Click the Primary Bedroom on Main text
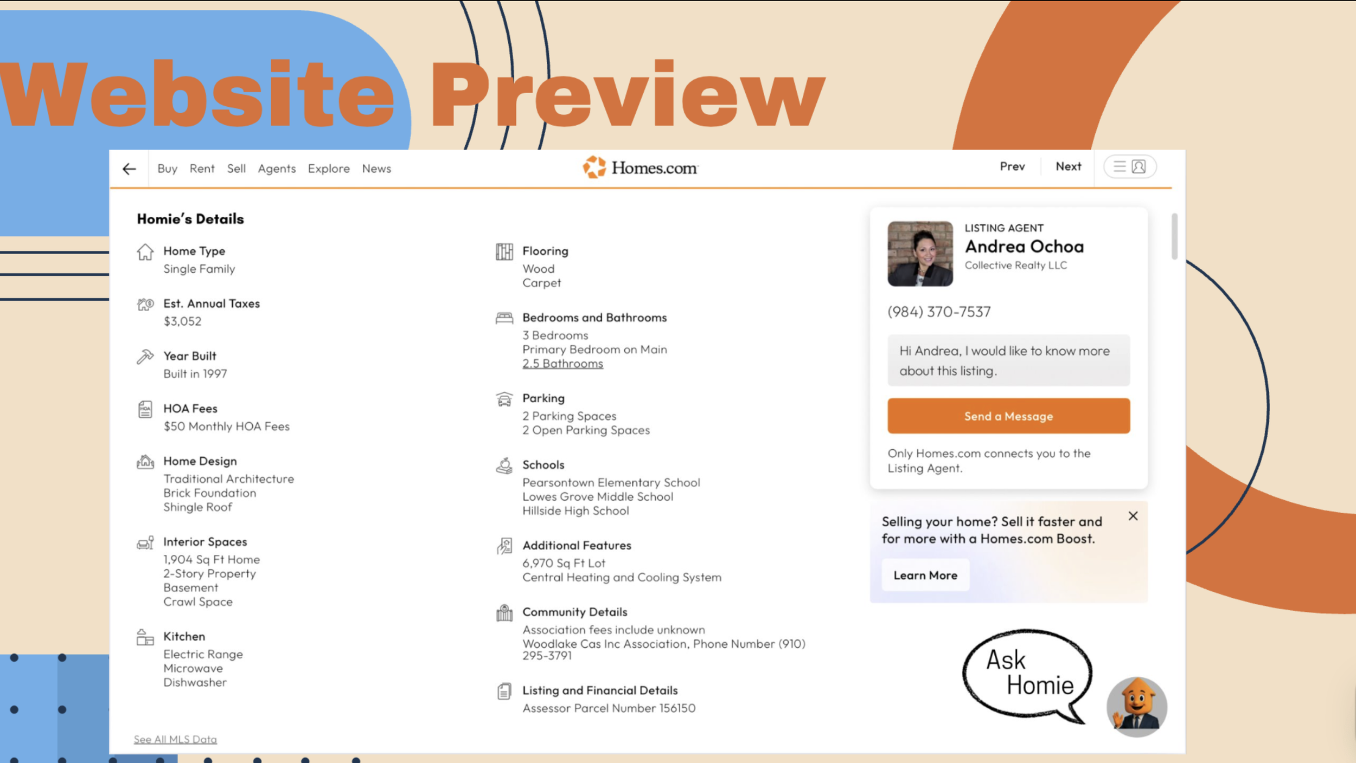Screen dimensions: 1356x763 [x=594, y=350]
